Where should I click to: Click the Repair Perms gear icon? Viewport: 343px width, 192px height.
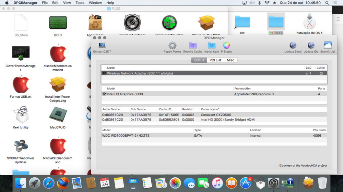172,46
